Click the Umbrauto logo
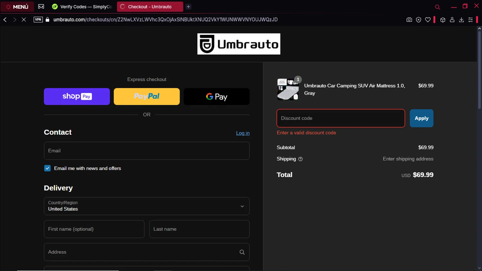This screenshot has width=482, height=271. click(x=239, y=44)
